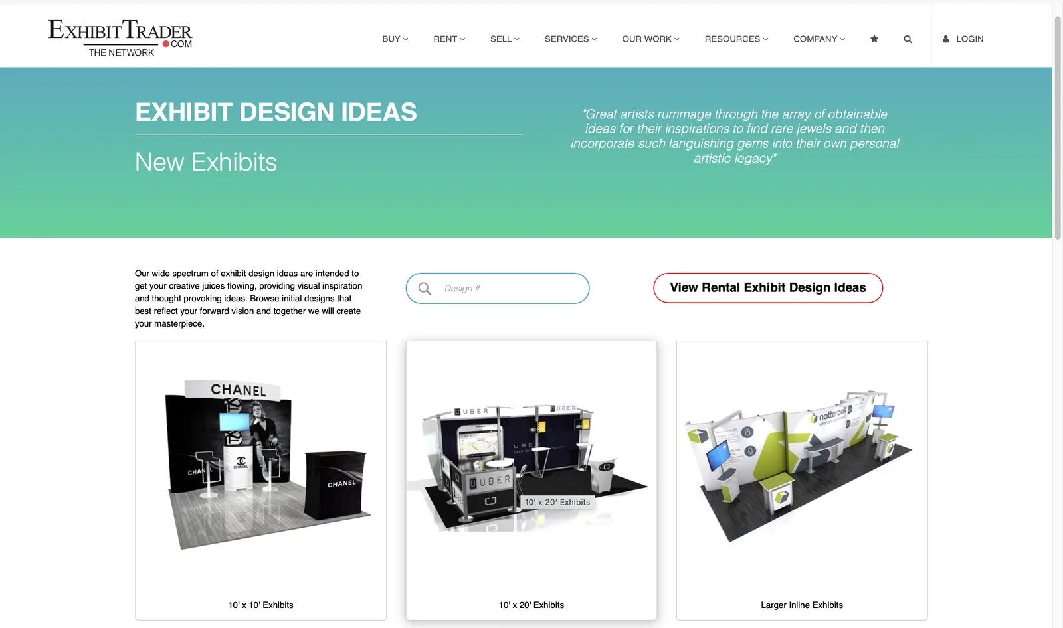The image size is (1063, 628).
Task: Open the OUR WORK dropdown menu
Action: (650, 39)
